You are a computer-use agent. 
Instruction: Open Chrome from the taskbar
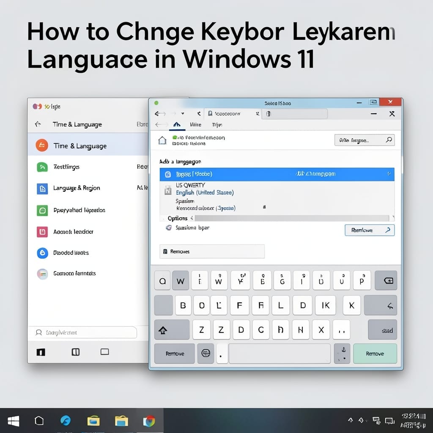click(149, 421)
